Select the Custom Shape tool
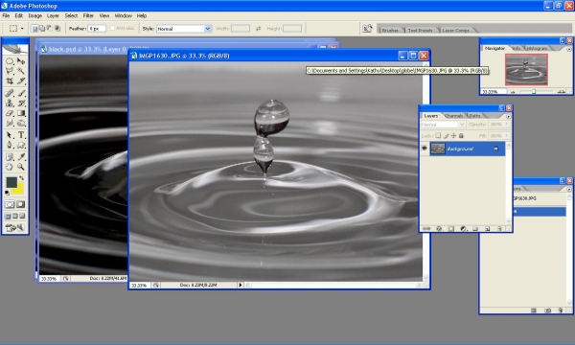Viewport: 575px width, 345px height. coord(21,145)
